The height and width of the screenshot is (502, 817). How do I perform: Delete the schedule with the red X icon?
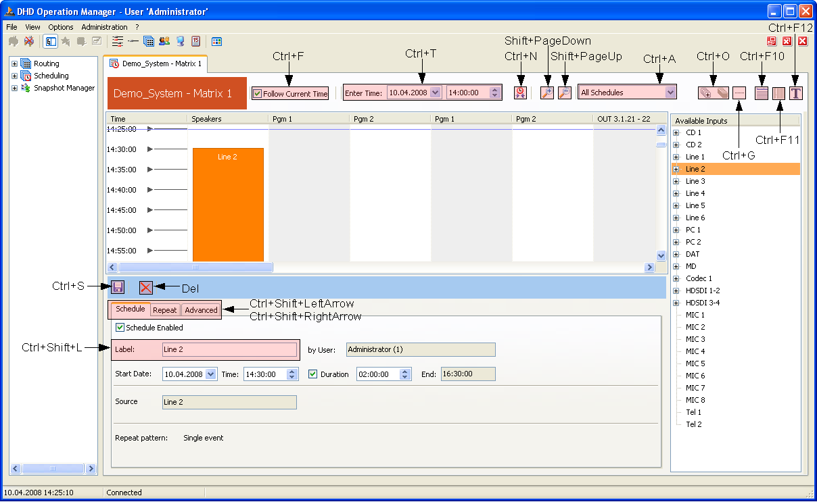coord(146,288)
